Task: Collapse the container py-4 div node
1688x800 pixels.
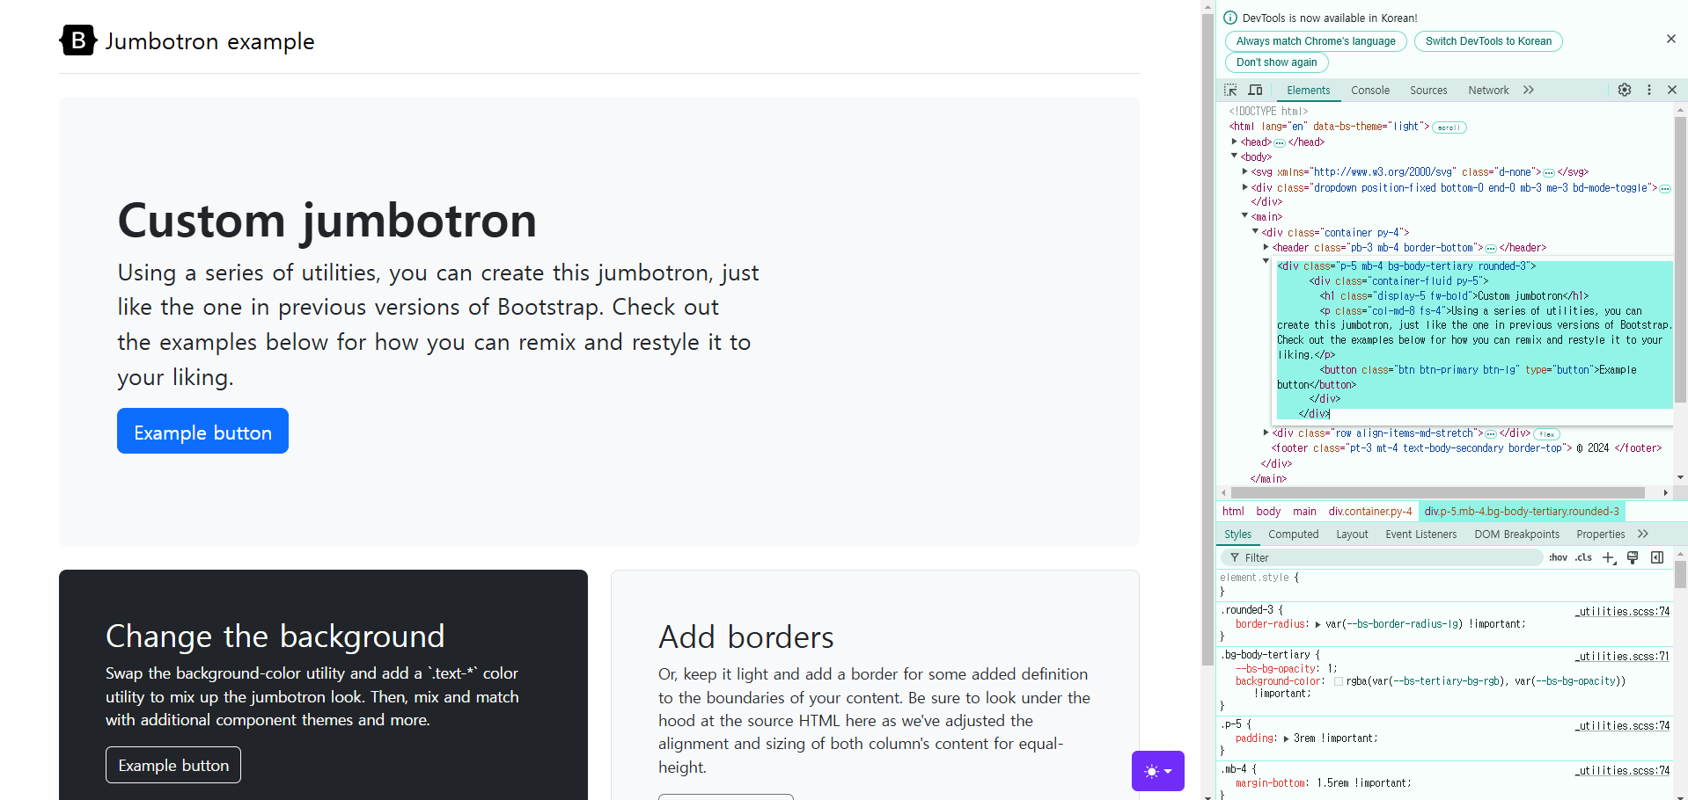Action: pos(1255,232)
